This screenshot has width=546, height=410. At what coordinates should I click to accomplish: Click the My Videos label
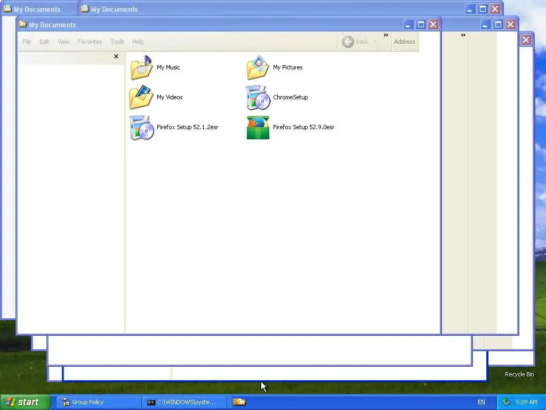tap(170, 97)
